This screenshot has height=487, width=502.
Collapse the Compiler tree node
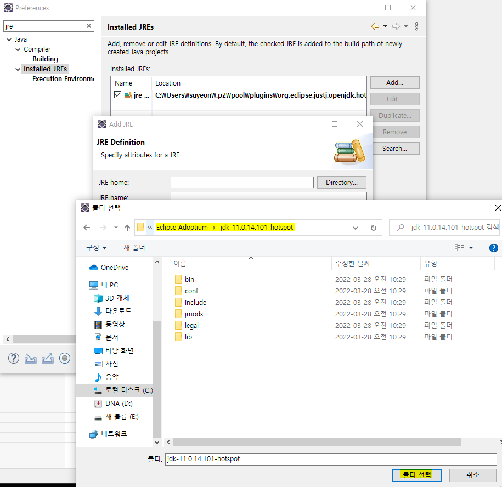click(18, 49)
